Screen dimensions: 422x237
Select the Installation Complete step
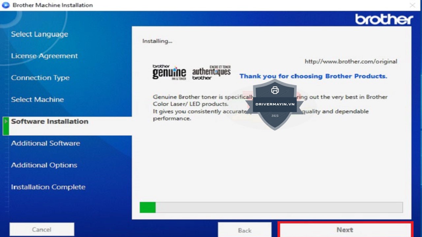(x=48, y=187)
